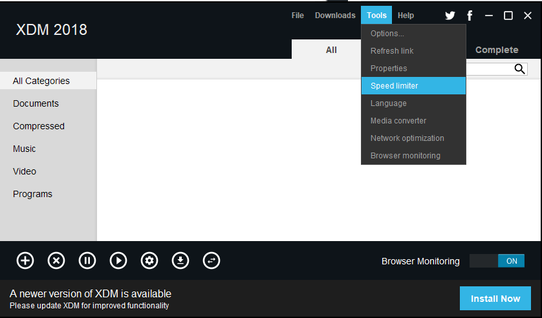Click inside the search input field
This screenshot has width=542, height=318.
point(490,69)
